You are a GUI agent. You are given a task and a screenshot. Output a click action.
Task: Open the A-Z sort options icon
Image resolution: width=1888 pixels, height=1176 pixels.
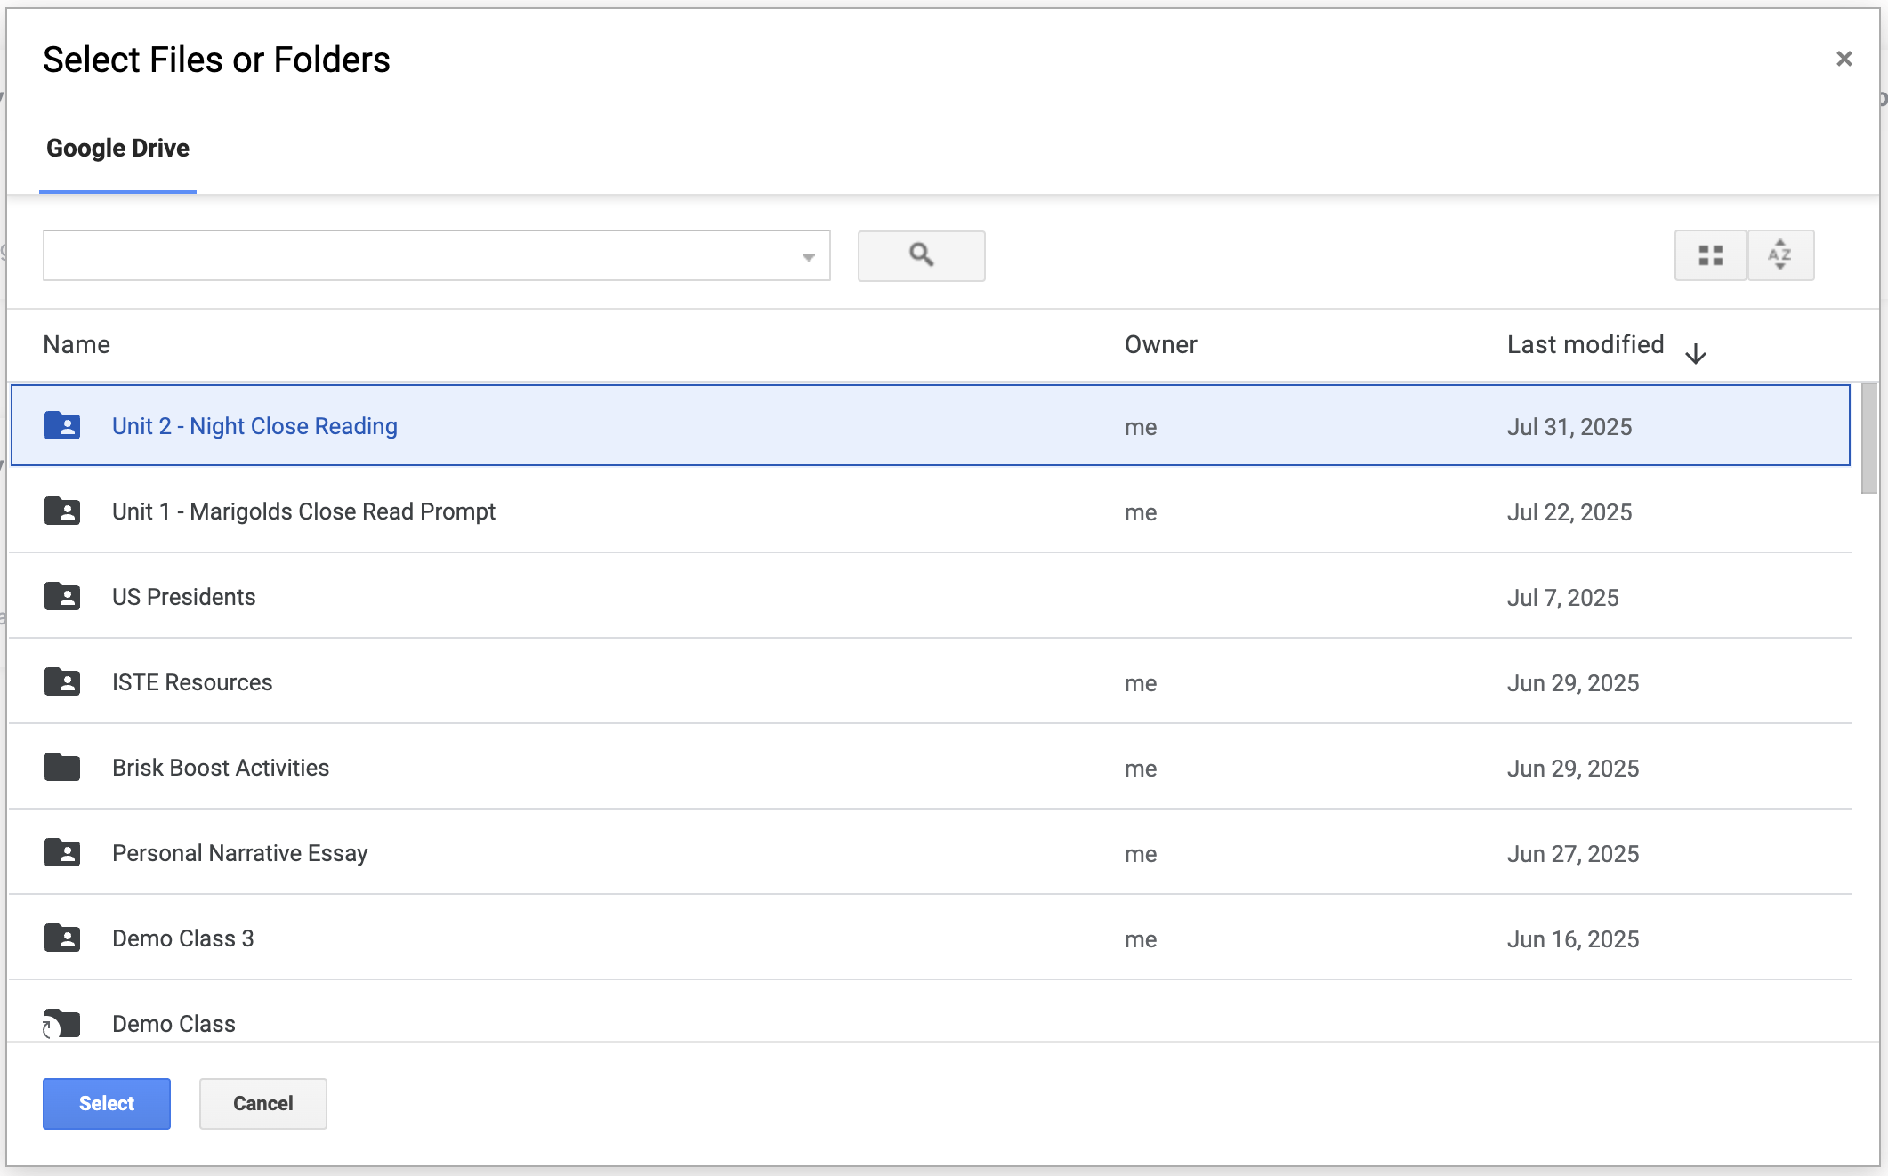pyautogui.click(x=1779, y=256)
